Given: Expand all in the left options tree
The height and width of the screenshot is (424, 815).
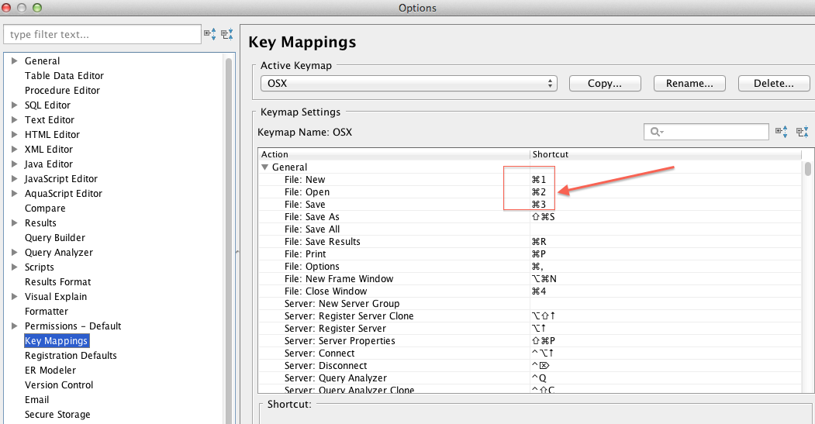Looking at the screenshot, I should (210, 34).
